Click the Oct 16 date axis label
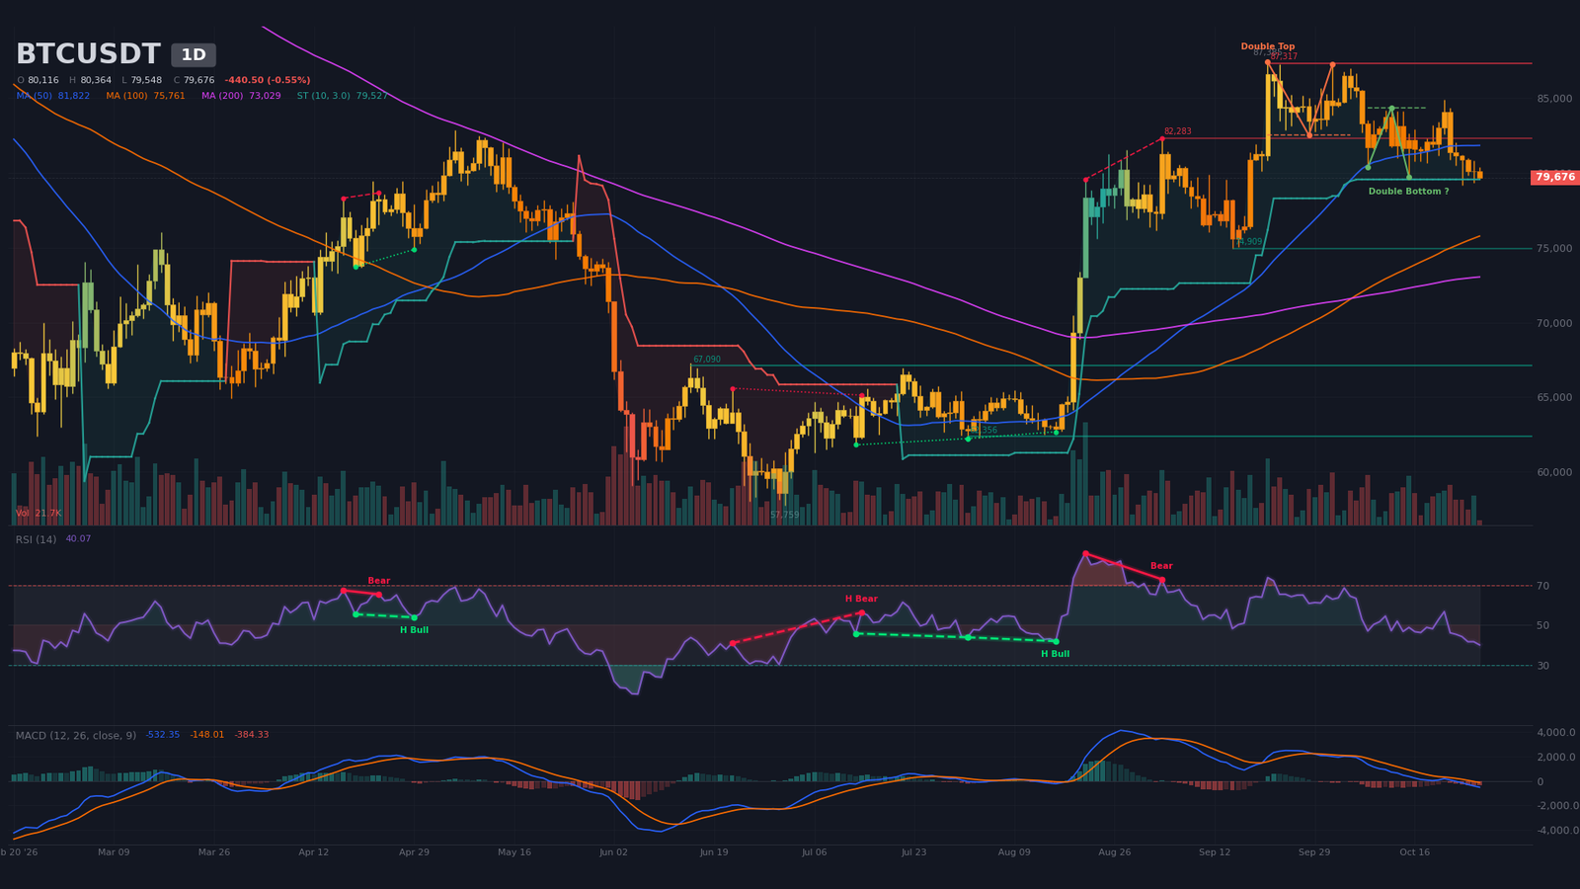1580x889 pixels. 1414,851
